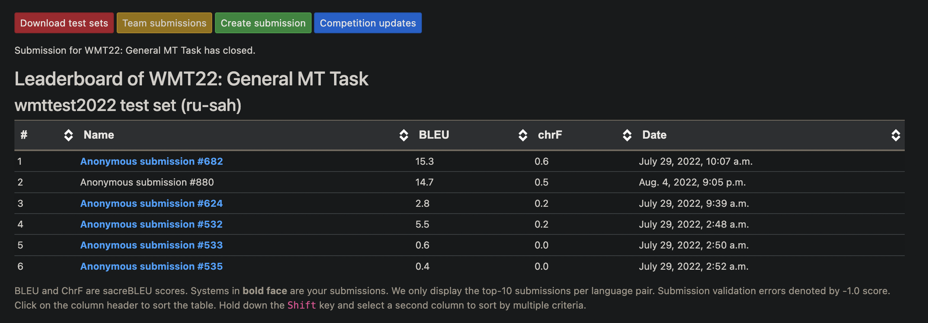Click sort arrows beside BLEU column

click(x=523, y=135)
